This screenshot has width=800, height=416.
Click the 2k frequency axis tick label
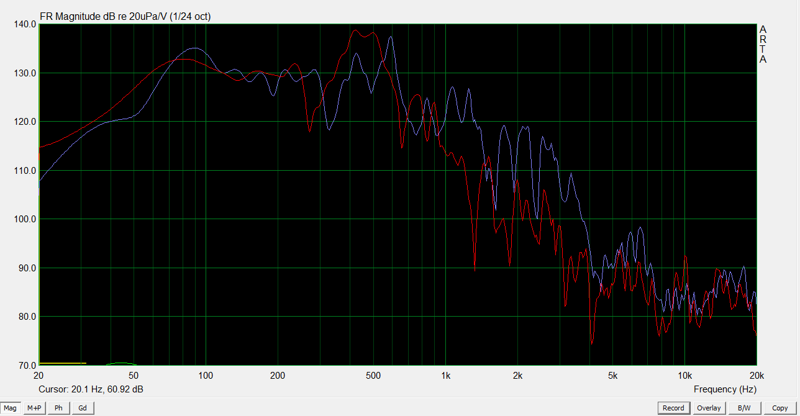coord(517,376)
